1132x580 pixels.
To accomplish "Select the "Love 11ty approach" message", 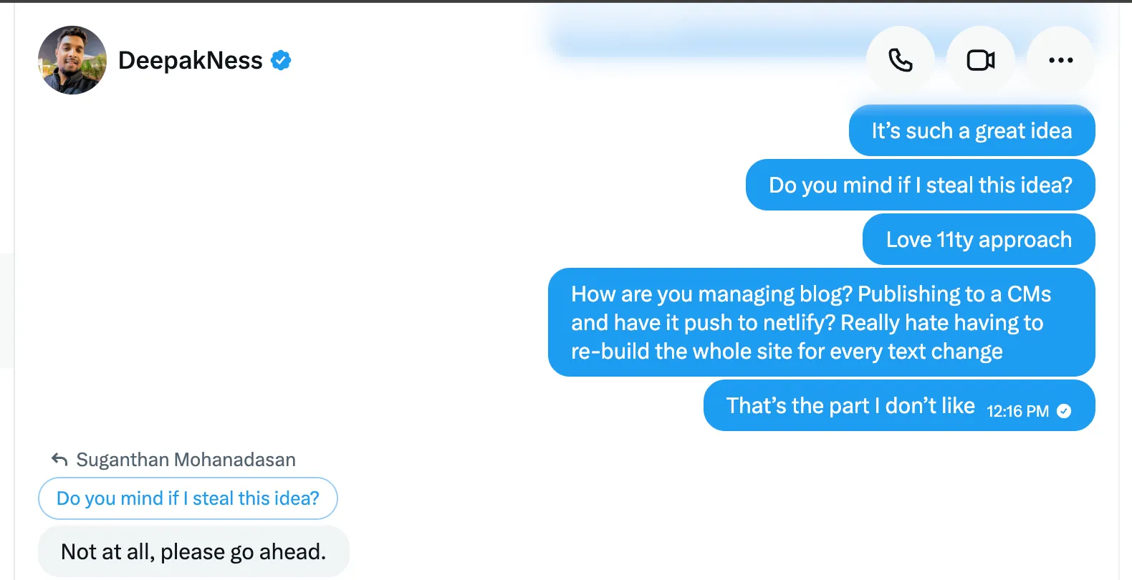I will [x=979, y=240].
